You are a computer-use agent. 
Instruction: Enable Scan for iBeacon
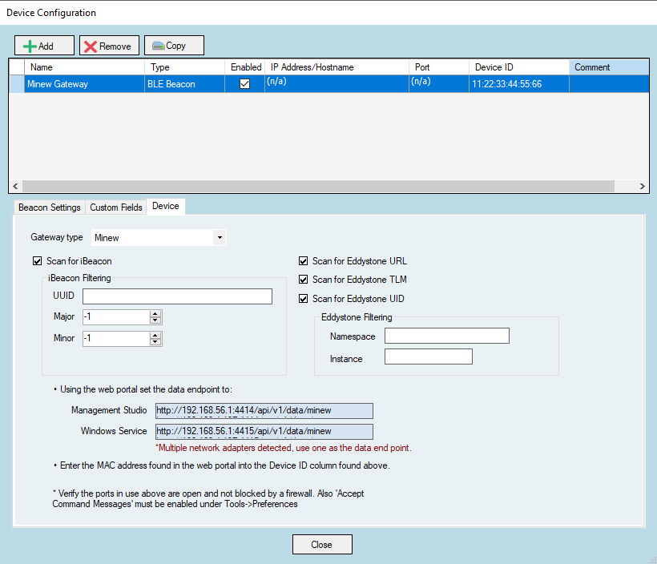point(37,260)
